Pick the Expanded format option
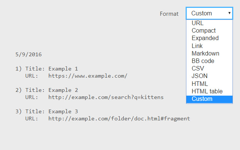 (205, 38)
